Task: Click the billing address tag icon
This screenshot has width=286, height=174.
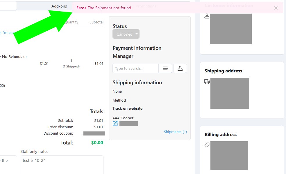Action: [x=207, y=145]
